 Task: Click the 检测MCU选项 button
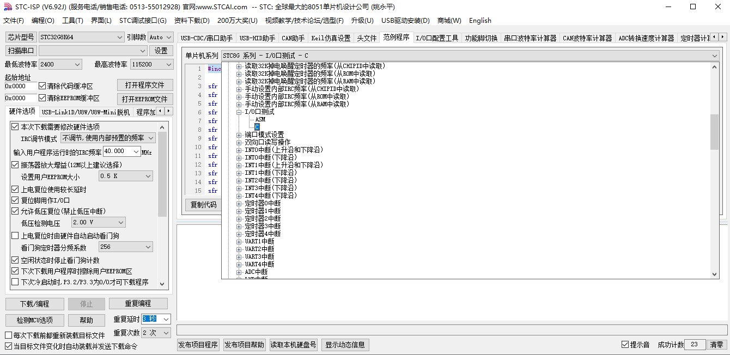click(x=35, y=320)
